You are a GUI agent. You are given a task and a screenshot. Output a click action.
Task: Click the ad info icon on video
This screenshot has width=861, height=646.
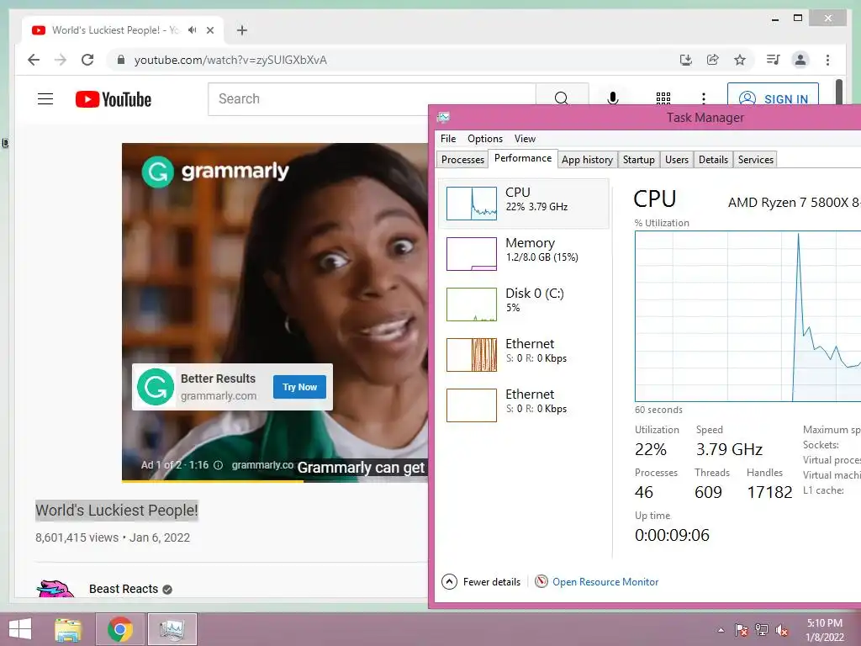pos(218,465)
